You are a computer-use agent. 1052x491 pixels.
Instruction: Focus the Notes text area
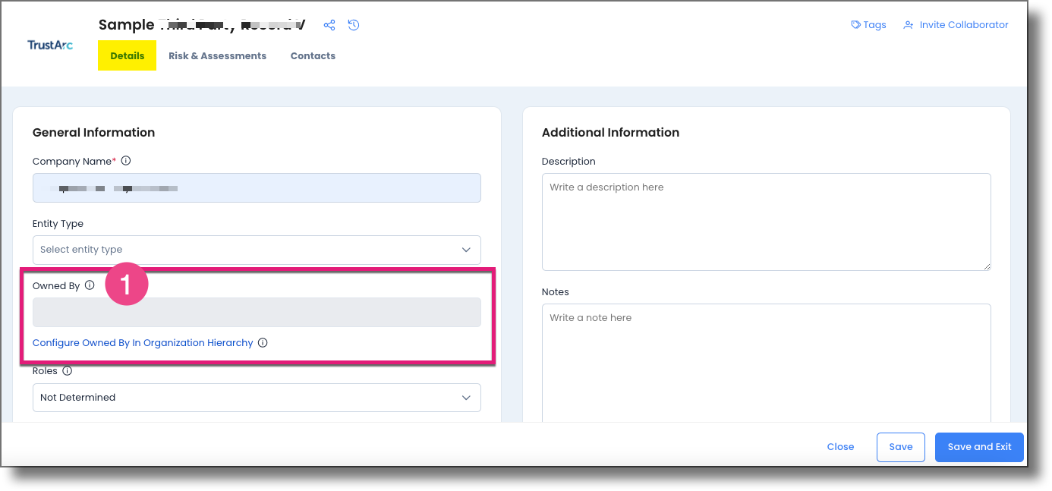[x=766, y=363]
